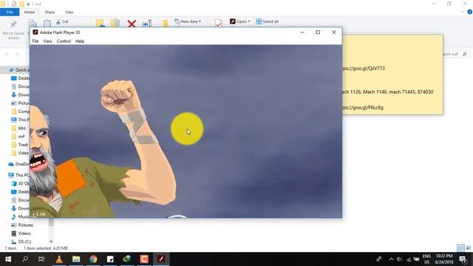Screen dimensions: 473x266
Task: Click the Adobe Flash Player title bar icon
Action: pos(35,33)
